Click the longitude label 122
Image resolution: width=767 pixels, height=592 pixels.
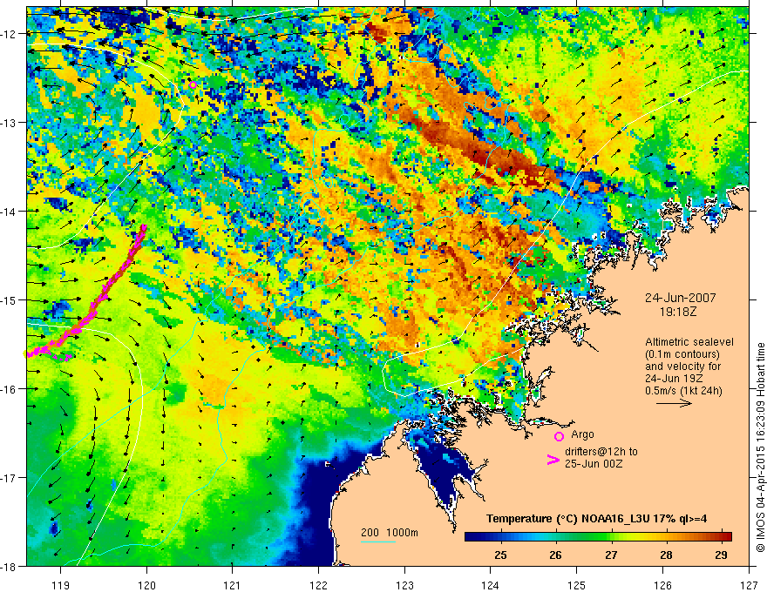318,585
